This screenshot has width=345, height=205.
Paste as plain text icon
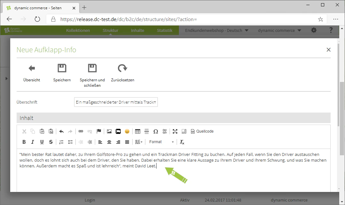[42, 131]
